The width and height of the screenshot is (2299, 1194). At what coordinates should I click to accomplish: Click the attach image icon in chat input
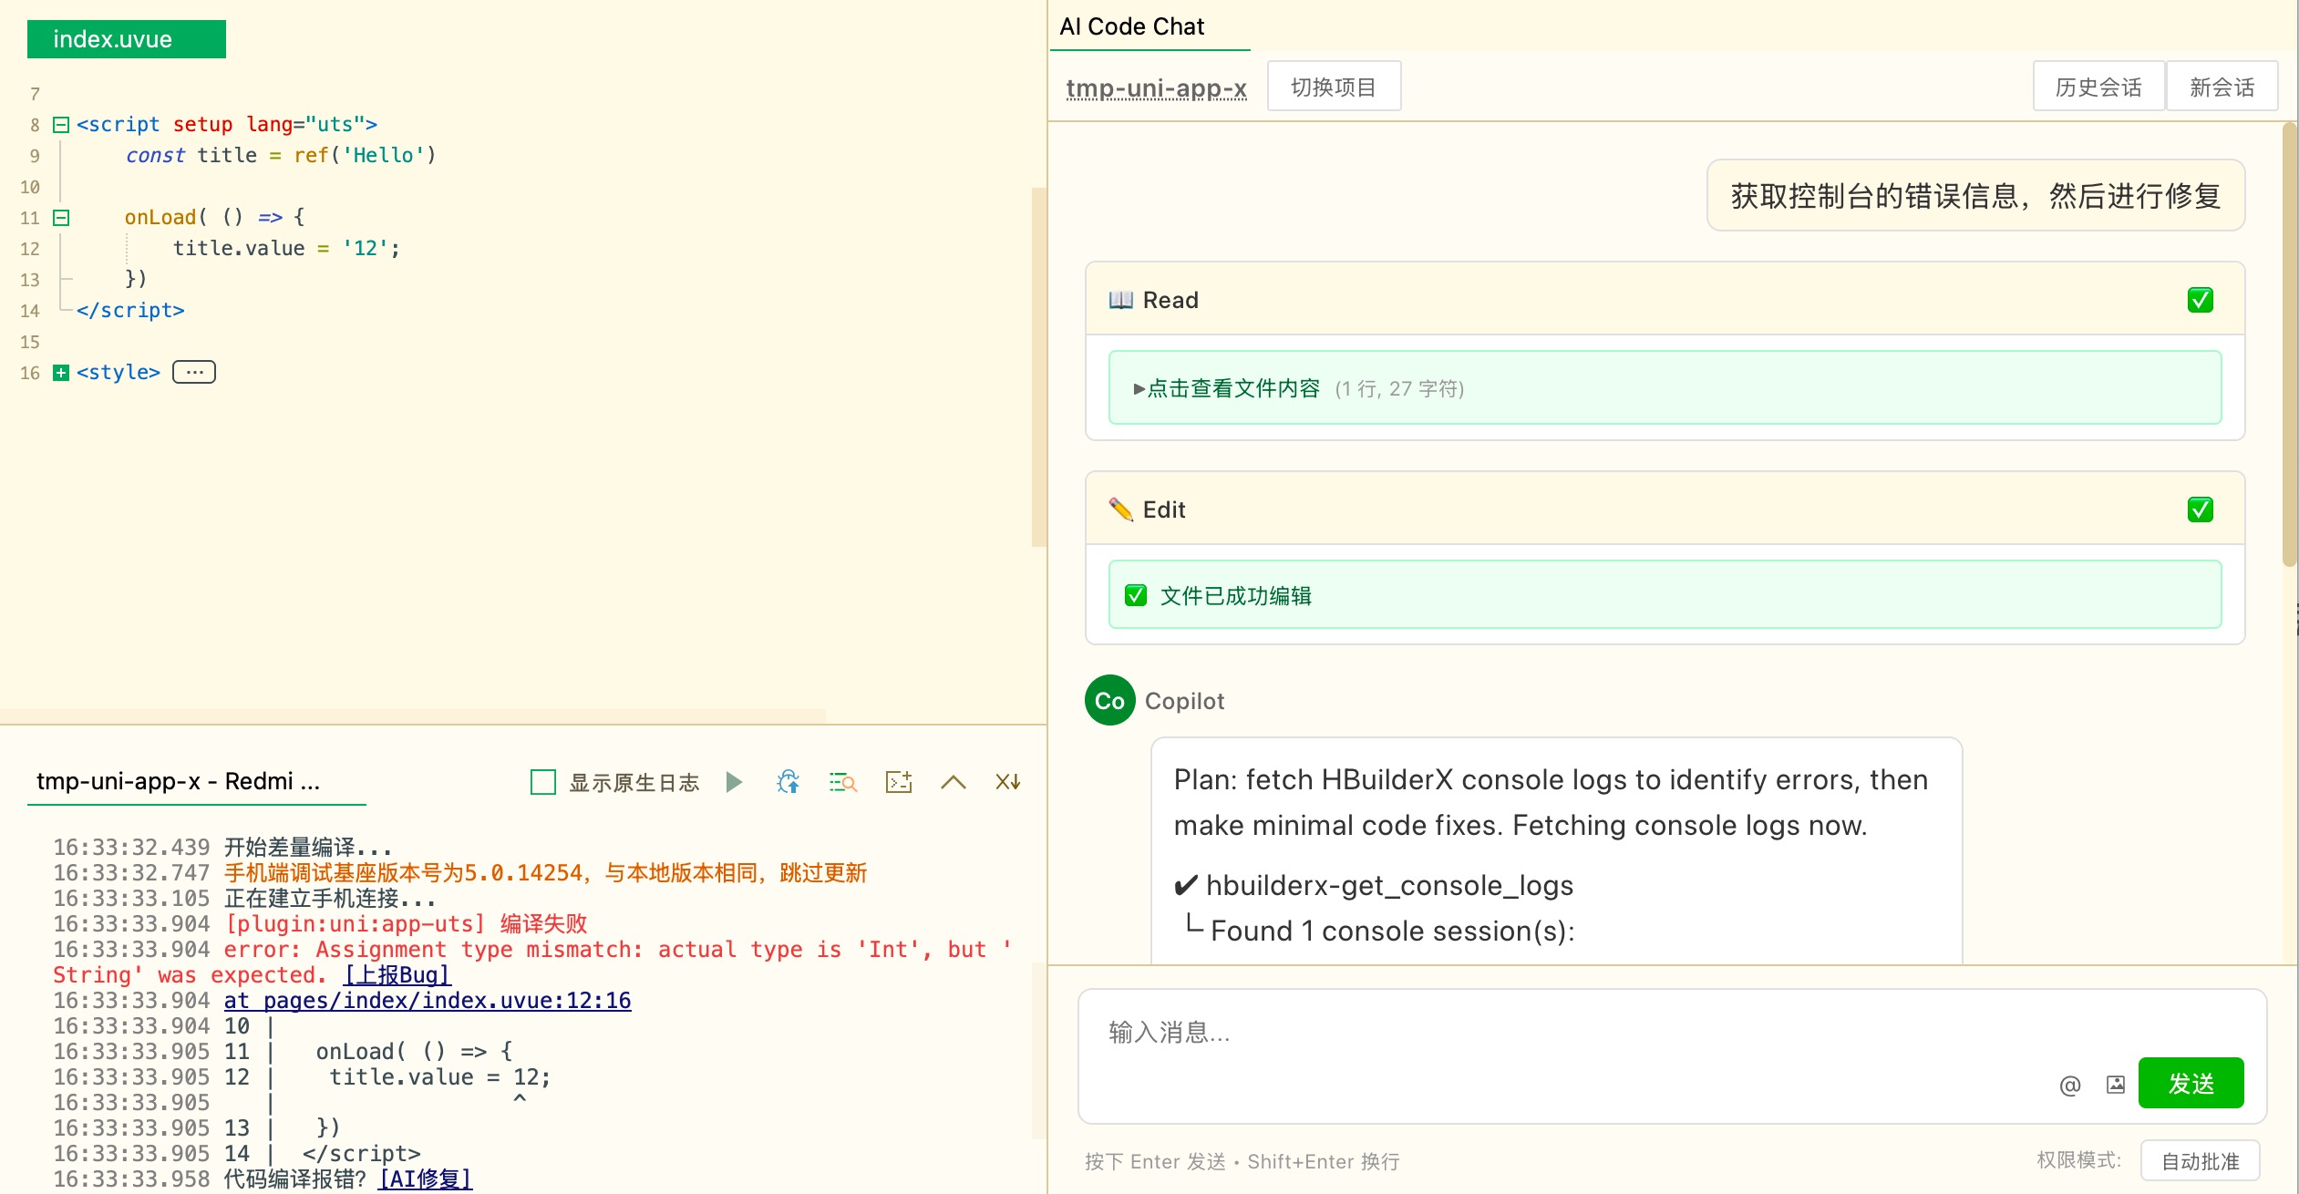point(2116,1085)
